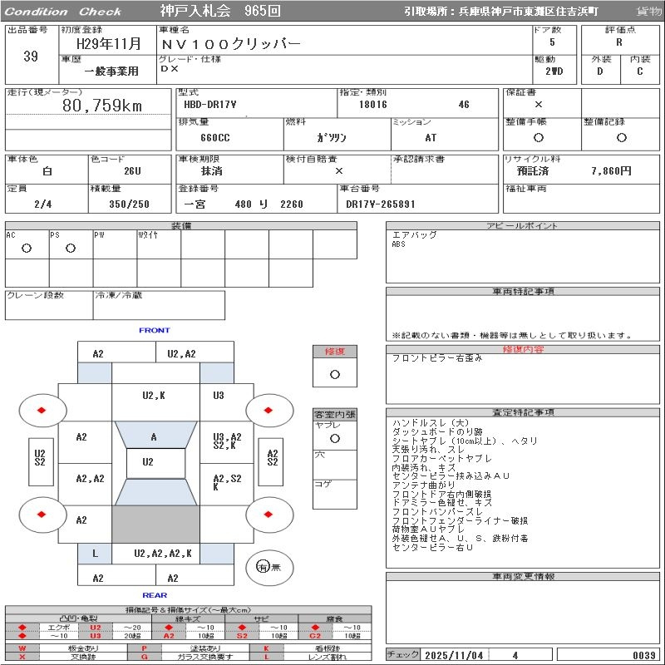Click the wheel marker beside the U3 panel
Viewport: 665px width, 665px height.
tap(269, 409)
